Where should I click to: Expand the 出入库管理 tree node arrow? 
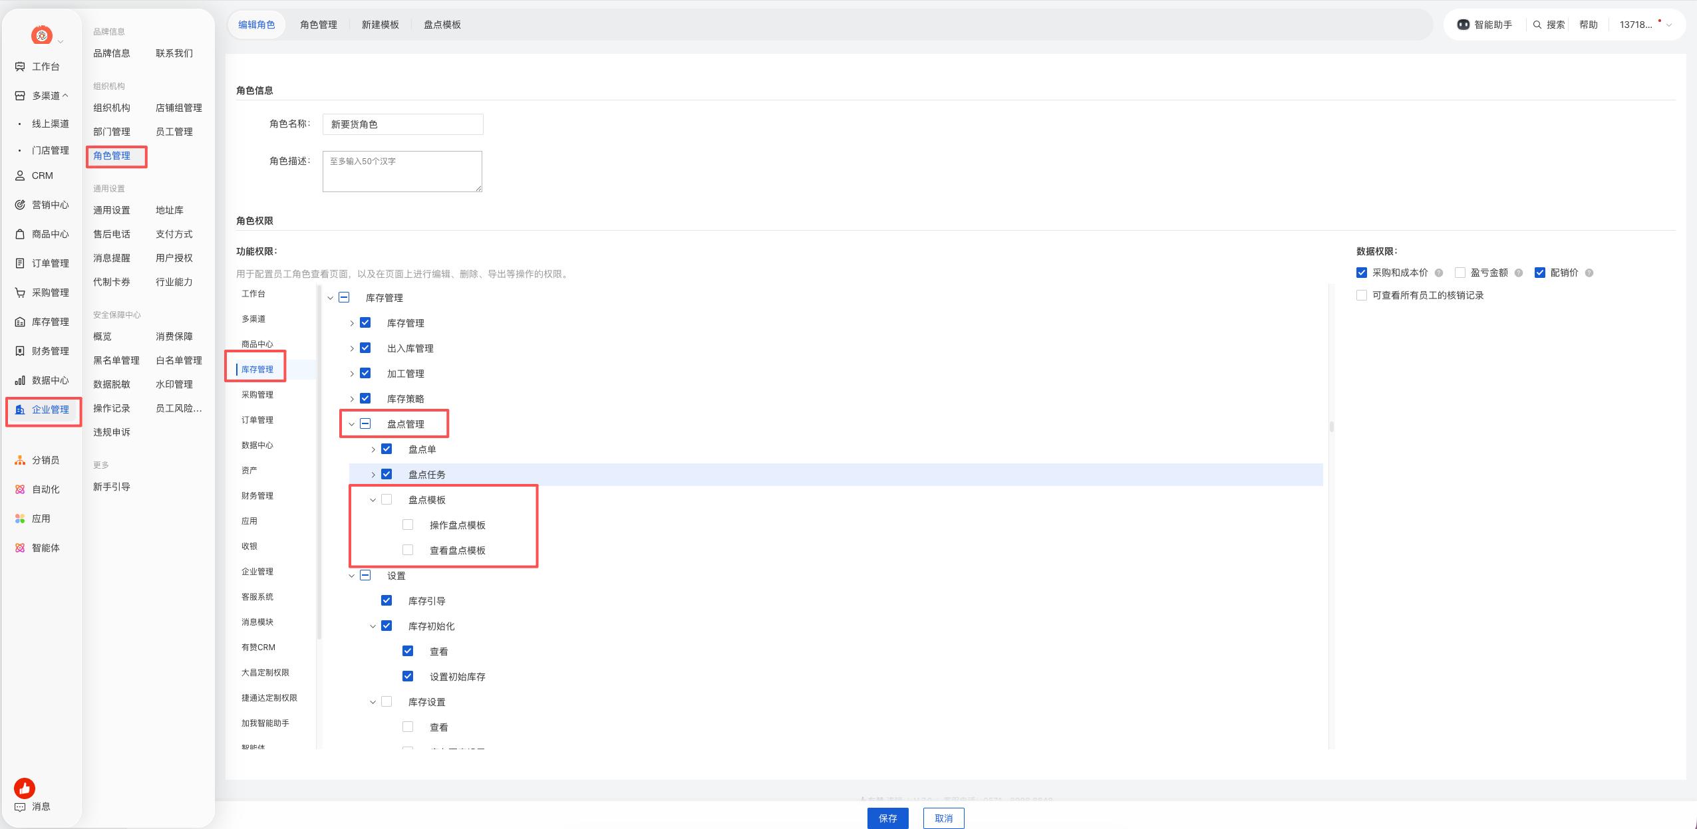(352, 348)
